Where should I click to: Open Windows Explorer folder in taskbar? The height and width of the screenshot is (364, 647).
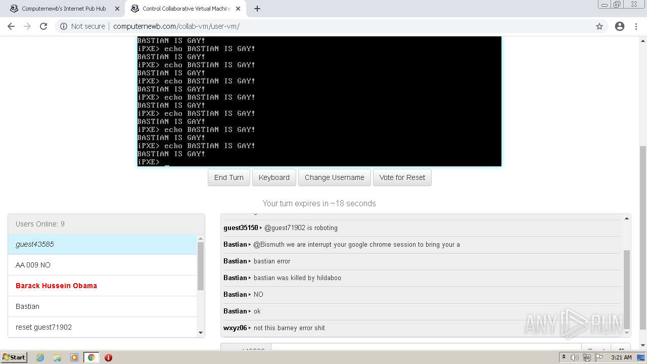point(57,357)
